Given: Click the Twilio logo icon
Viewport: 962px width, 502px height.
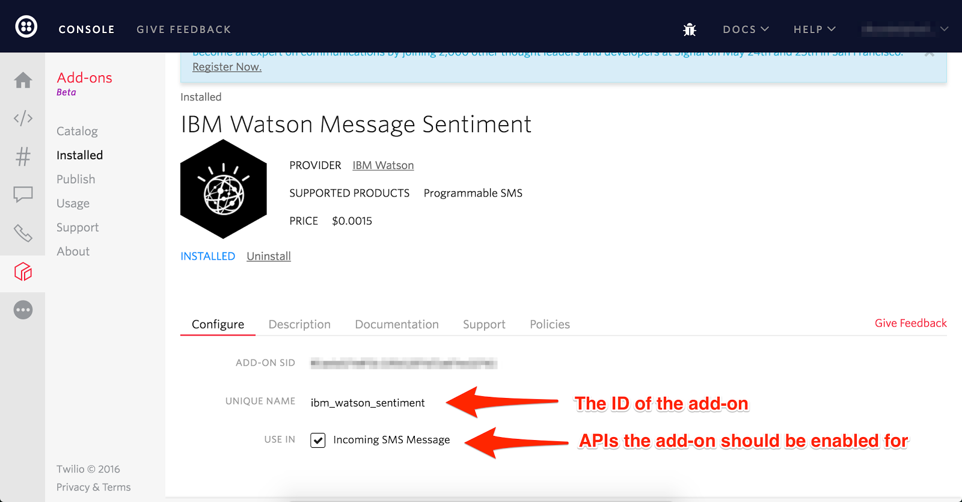Looking at the screenshot, I should [x=26, y=26].
